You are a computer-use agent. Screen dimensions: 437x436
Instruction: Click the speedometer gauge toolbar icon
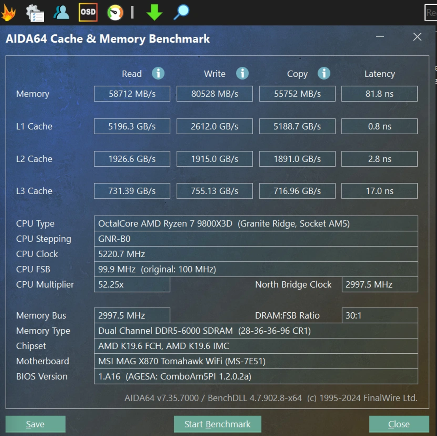[x=115, y=13]
